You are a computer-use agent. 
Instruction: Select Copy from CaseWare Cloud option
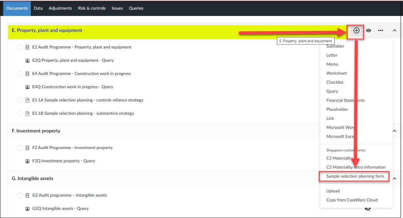[x=352, y=200]
